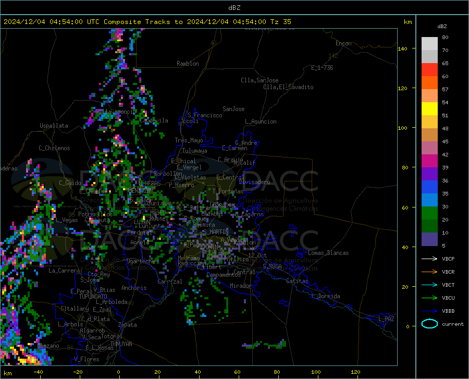Viewport: 469px width, 379px height.
Task: Click the green VBCU arrow legend icon
Action: click(429, 298)
